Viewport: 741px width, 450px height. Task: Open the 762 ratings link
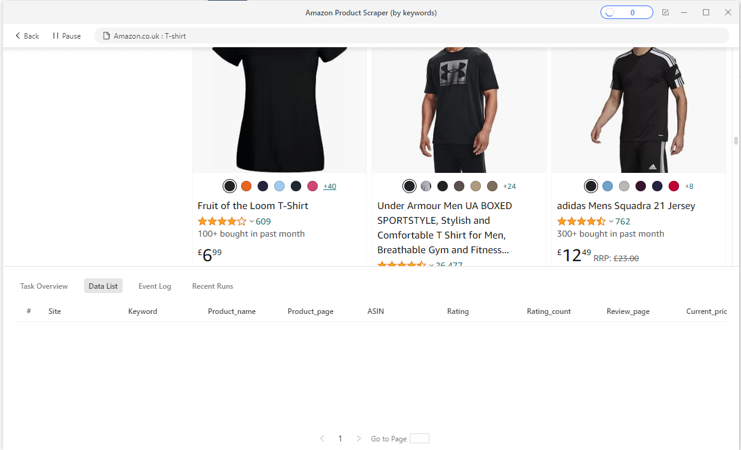pyautogui.click(x=623, y=222)
